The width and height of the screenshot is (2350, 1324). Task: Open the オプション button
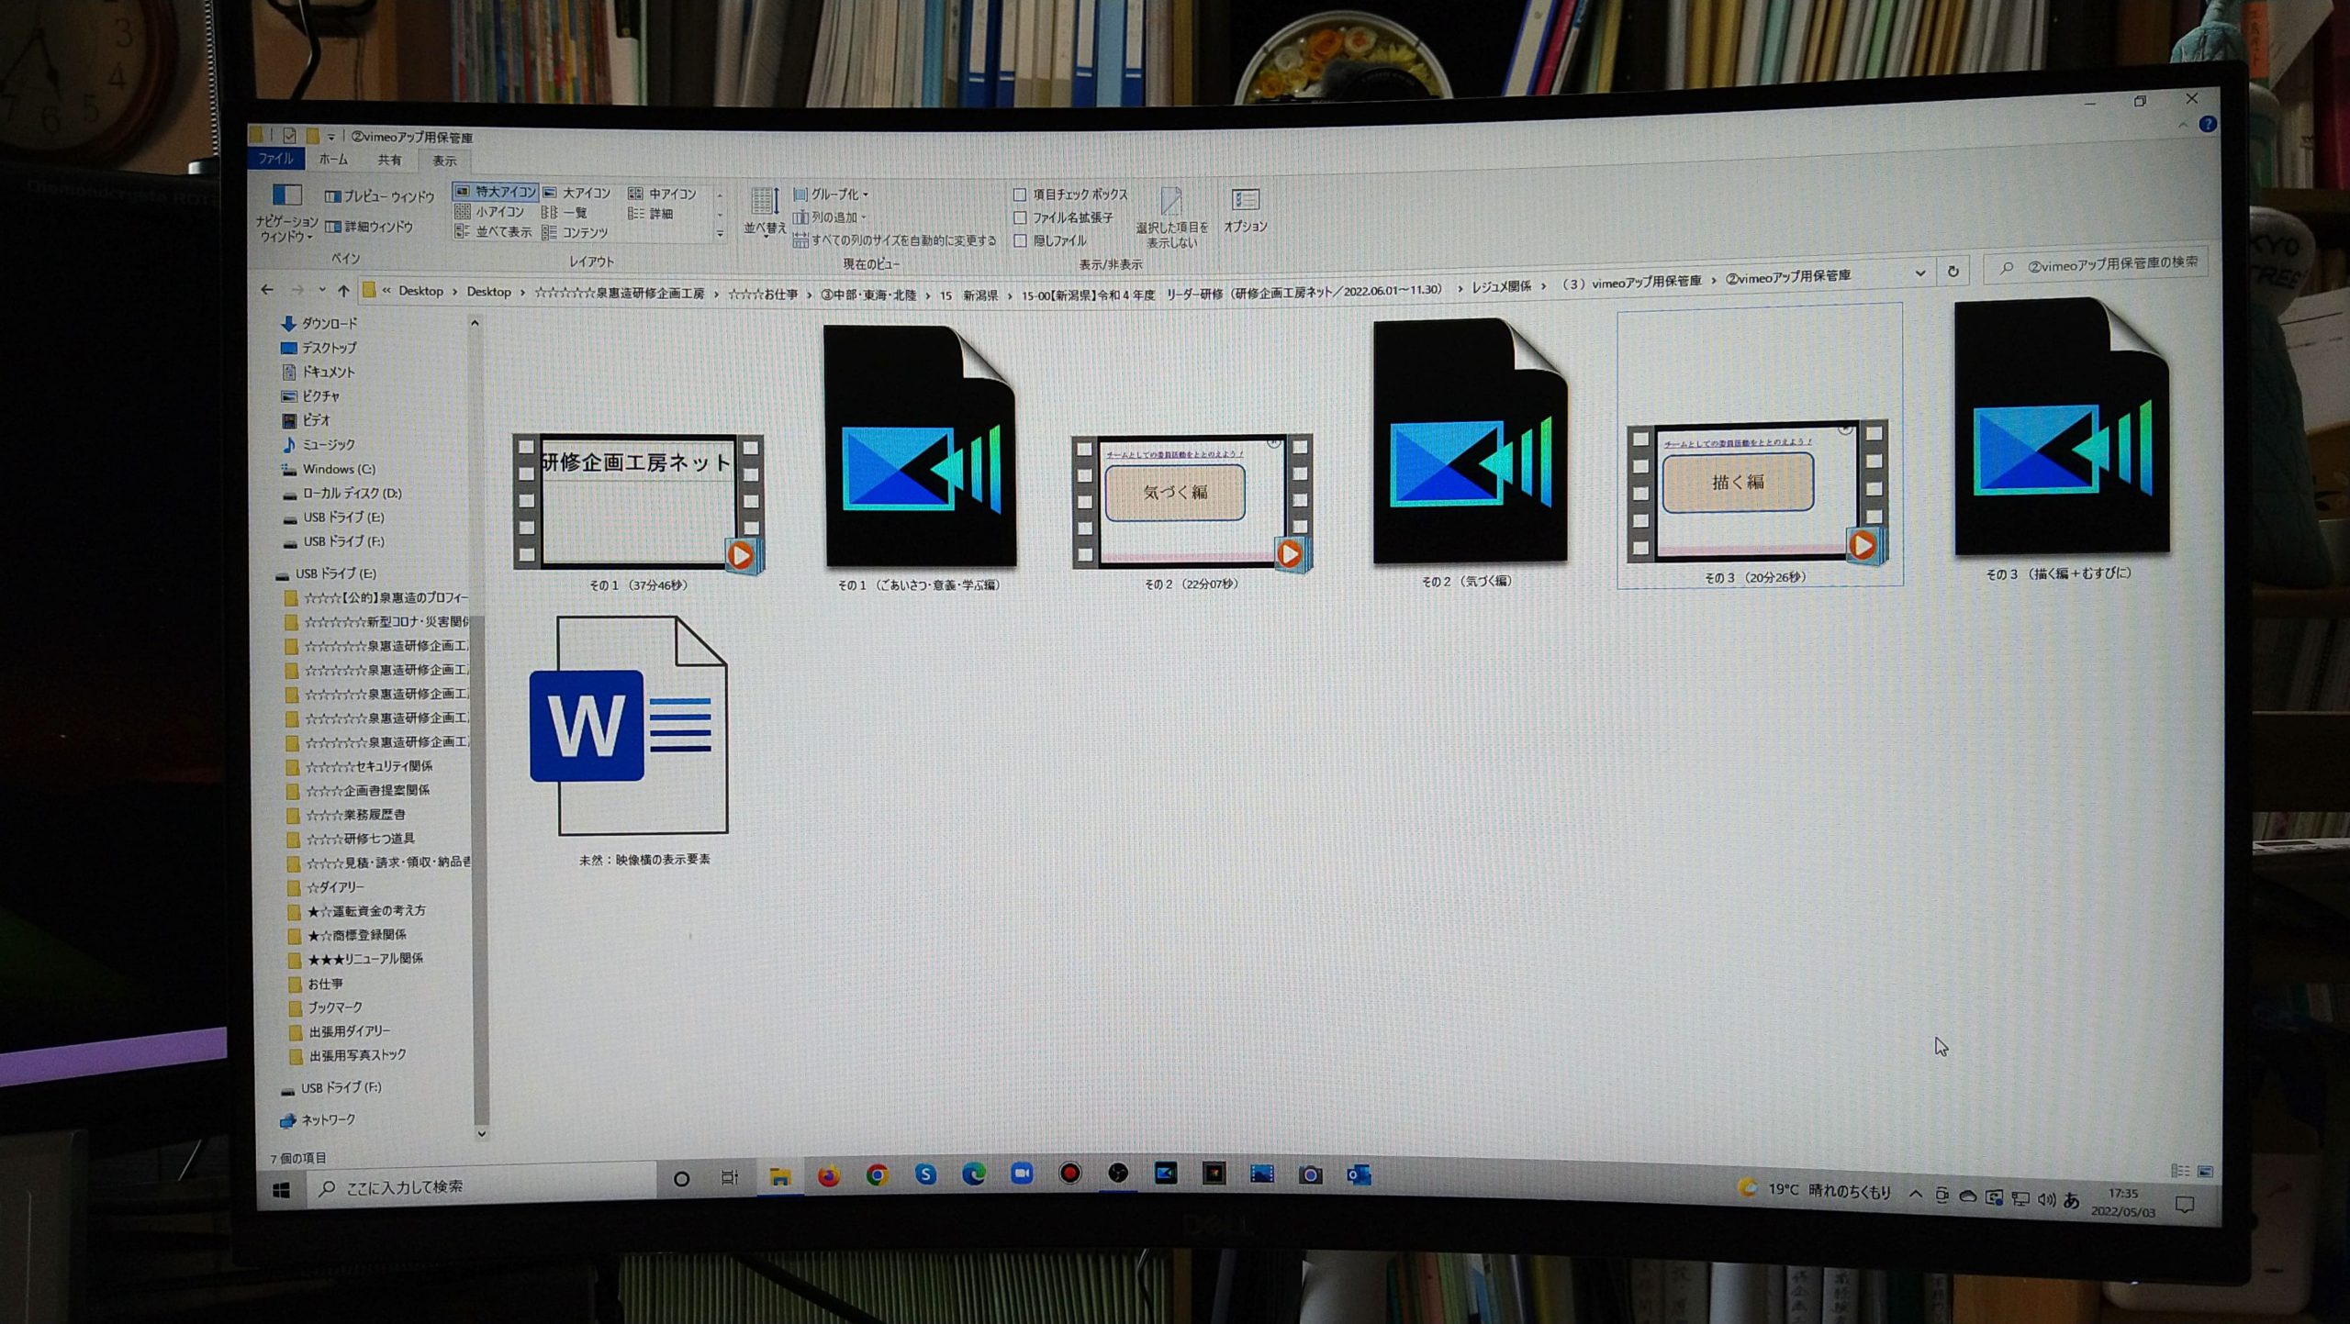[x=1245, y=210]
